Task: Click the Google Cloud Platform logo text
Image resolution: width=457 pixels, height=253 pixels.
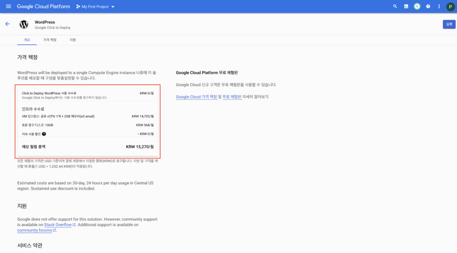Action: (43, 6)
